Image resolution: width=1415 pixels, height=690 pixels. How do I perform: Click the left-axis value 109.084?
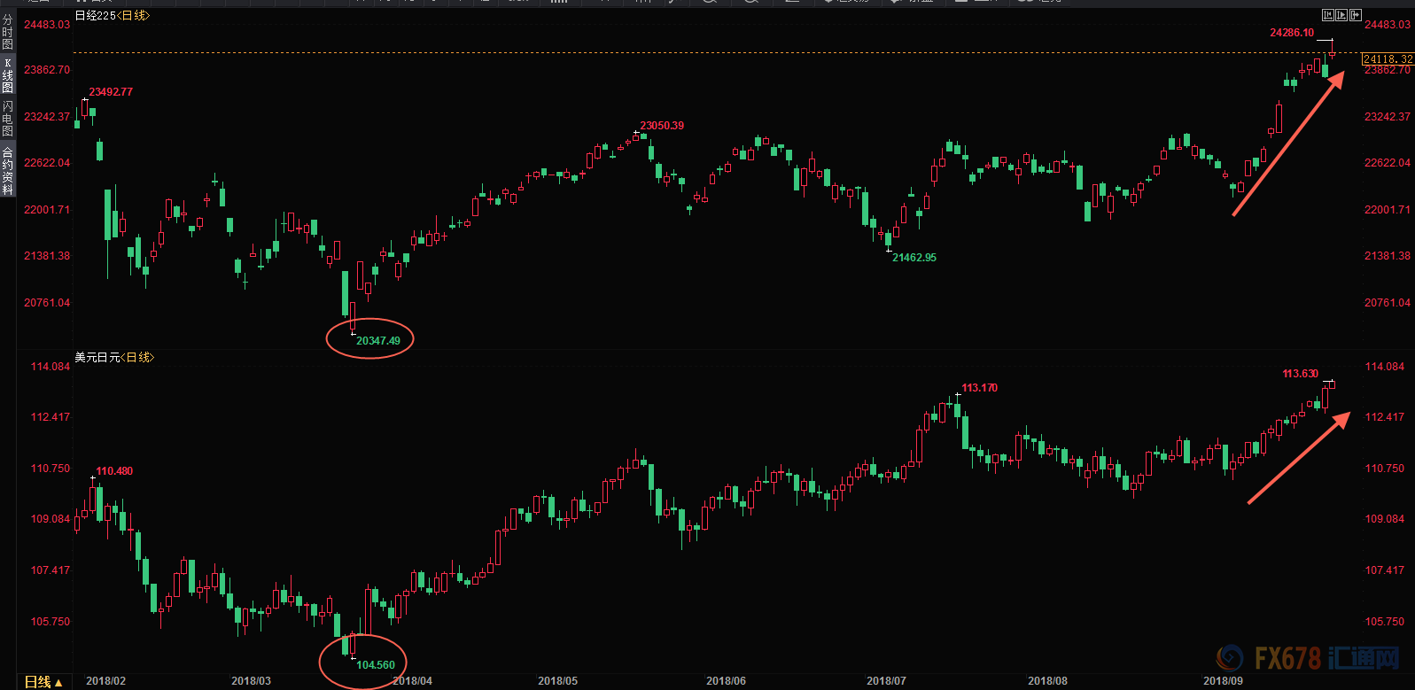pyautogui.click(x=51, y=519)
